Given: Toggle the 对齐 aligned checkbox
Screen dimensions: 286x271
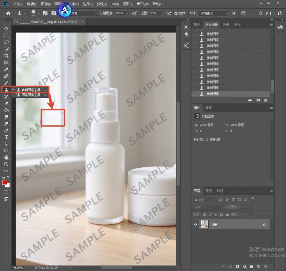Looking at the screenshot, I should click(176, 13).
